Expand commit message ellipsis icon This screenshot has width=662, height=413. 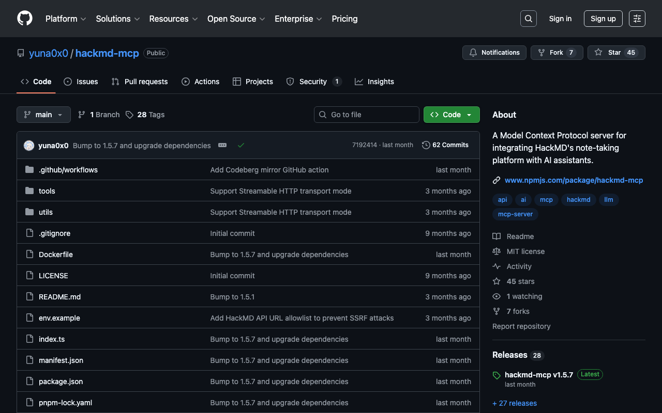point(222,146)
